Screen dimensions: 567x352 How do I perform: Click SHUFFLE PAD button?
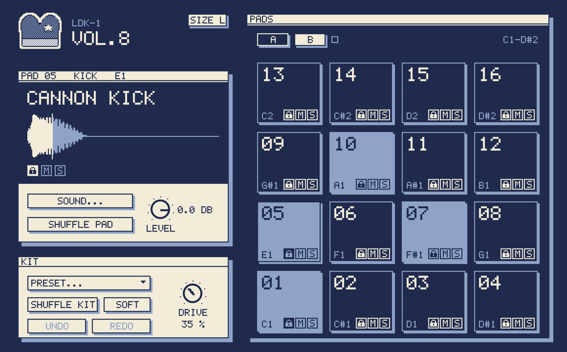80,224
